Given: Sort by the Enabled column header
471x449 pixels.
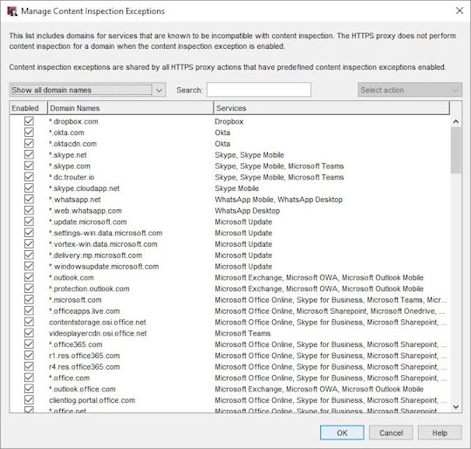Looking at the screenshot, I should 28,108.
